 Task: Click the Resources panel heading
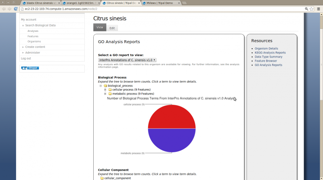click(x=262, y=41)
